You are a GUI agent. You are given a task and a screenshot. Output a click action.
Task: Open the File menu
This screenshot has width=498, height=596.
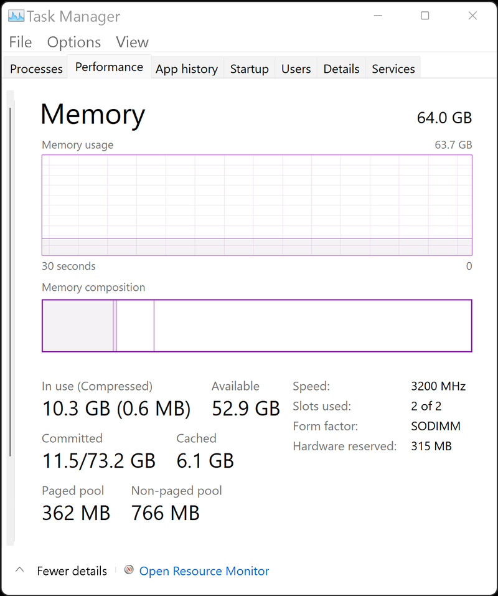[x=21, y=42]
